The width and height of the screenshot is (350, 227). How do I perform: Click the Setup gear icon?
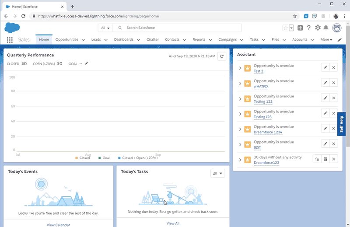[318, 28]
